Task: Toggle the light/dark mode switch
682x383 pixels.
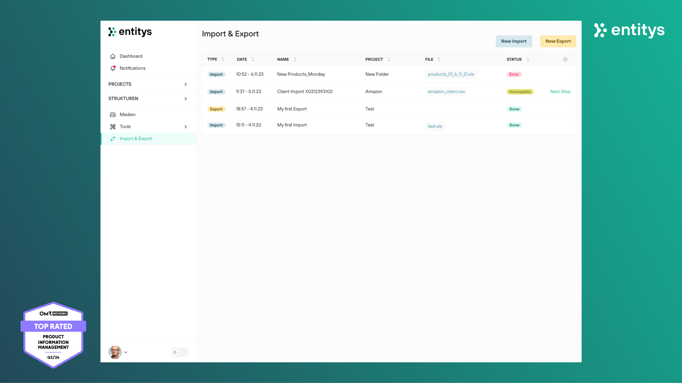Action: pos(179,352)
